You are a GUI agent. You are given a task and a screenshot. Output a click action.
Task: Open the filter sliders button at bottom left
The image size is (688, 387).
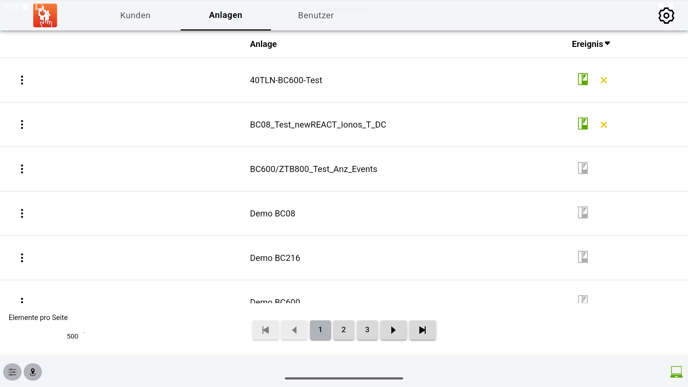click(x=13, y=372)
